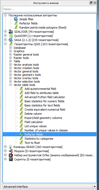Expand the Database subgroup

[11, 48]
